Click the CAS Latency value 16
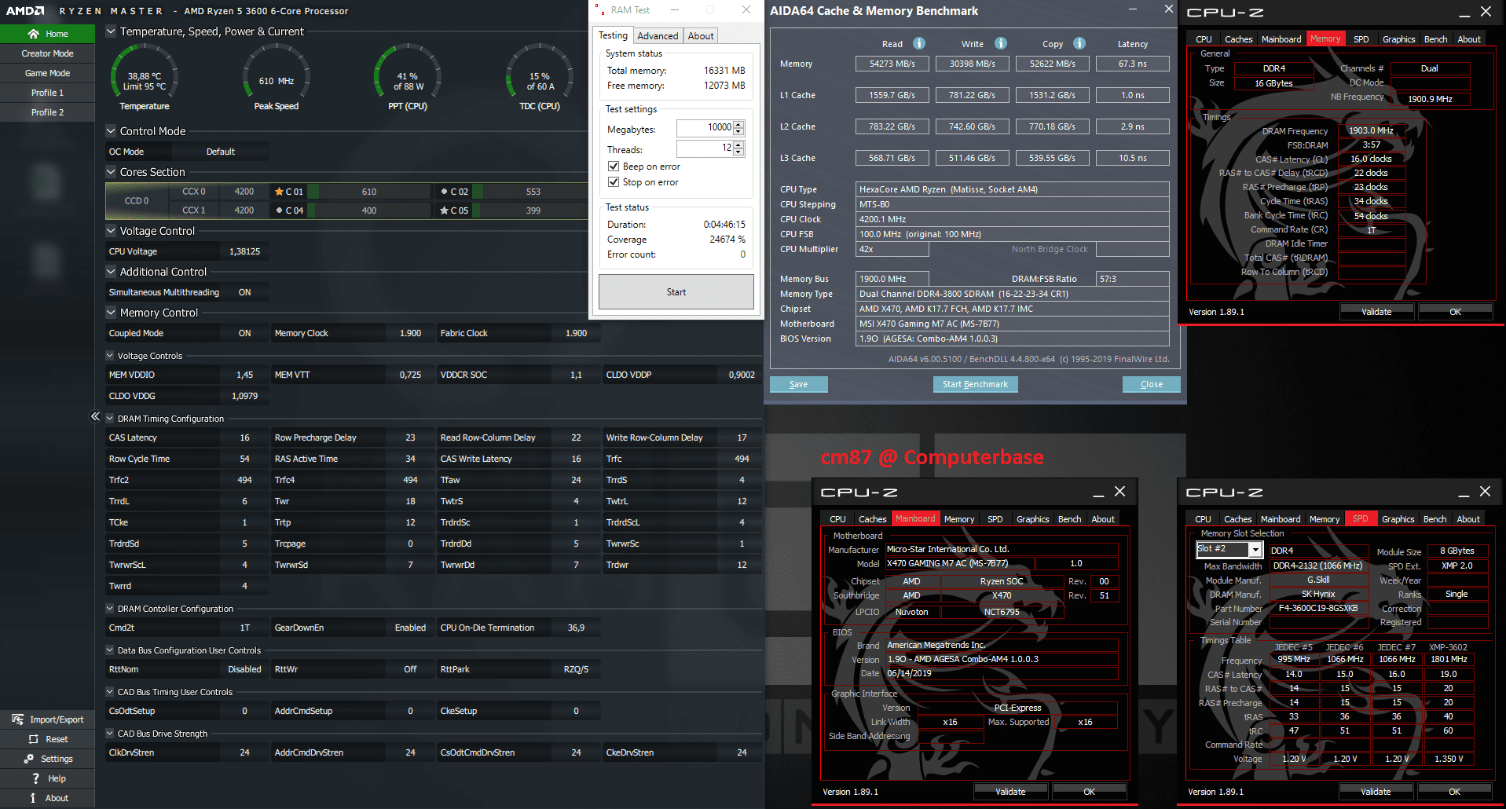Viewport: 1506px width, 809px height. tap(244, 437)
